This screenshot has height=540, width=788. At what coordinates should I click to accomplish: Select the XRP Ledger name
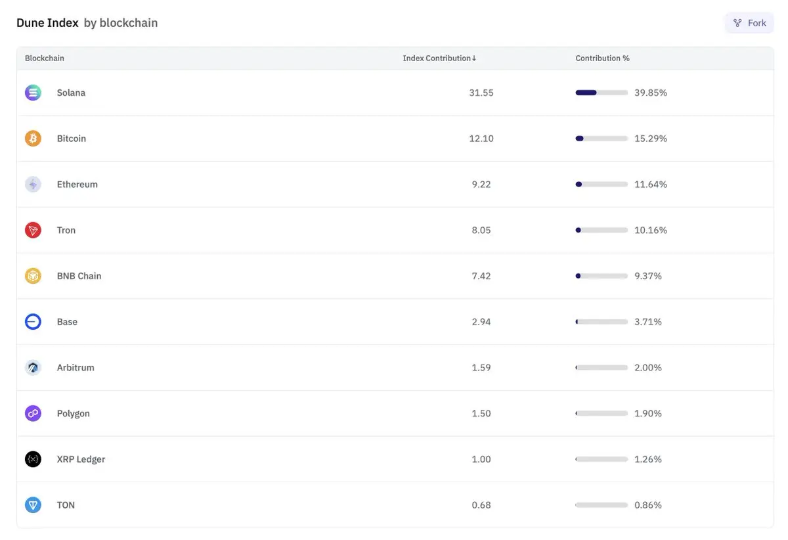pyautogui.click(x=81, y=459)
